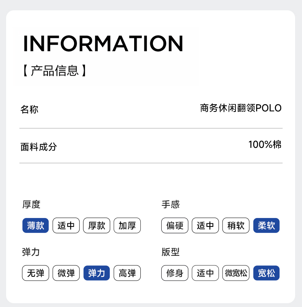The image size is (302, 307).
Task: Pick the 高弹 elasticity option
Action: [127, 273]
